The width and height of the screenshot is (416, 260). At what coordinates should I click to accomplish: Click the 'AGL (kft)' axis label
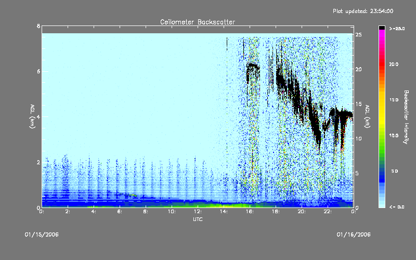pos(368,116)
